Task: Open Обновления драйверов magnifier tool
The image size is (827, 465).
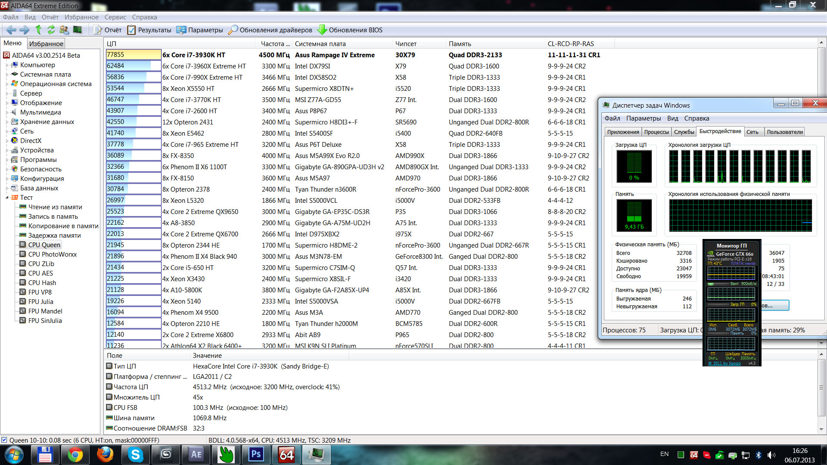Action: (x=233, y=30)
